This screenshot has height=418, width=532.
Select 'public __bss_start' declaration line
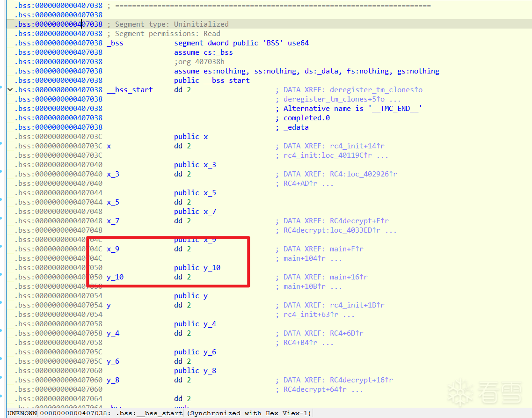point(212,81)
